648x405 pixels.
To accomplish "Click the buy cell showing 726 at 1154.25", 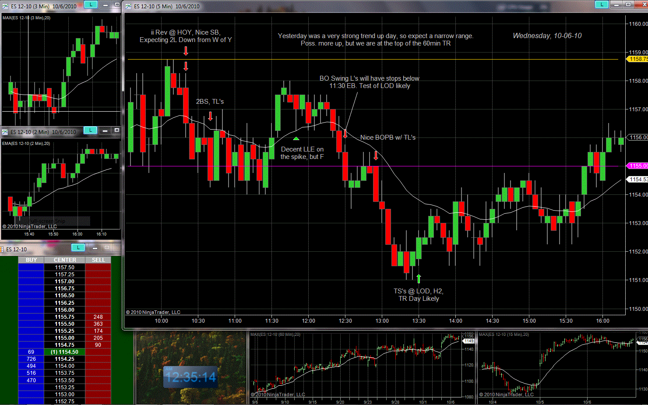I will 31,359.
